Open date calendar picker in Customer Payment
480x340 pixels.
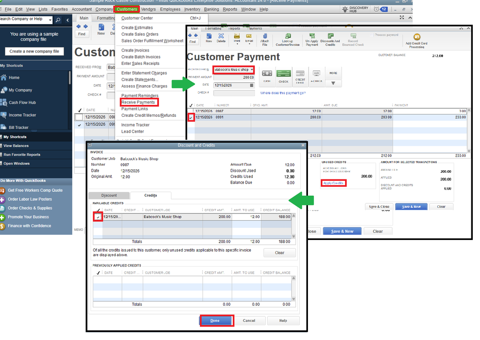click(x=252, y=85)
